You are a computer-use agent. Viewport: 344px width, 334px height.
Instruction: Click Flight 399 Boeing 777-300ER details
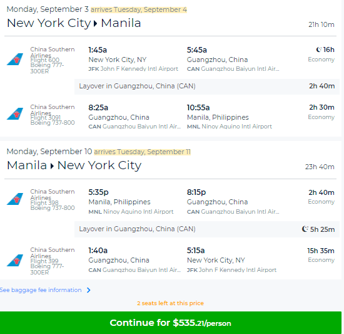(47, 266)
